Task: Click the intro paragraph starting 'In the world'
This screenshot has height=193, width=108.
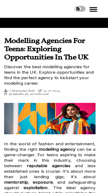Action: click(x=50, y=168)
